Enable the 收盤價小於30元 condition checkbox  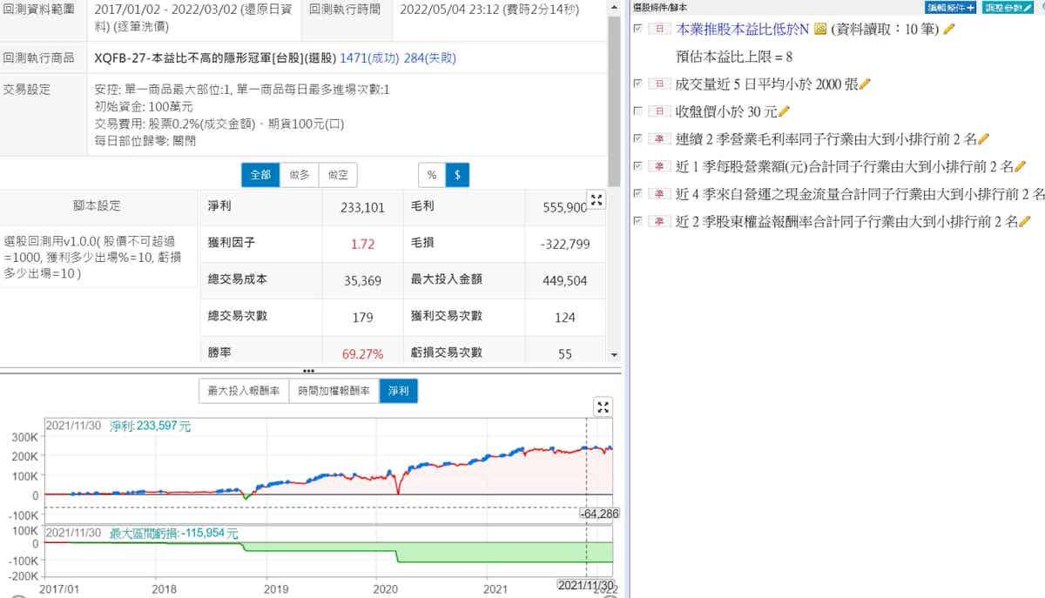[639, 111]
